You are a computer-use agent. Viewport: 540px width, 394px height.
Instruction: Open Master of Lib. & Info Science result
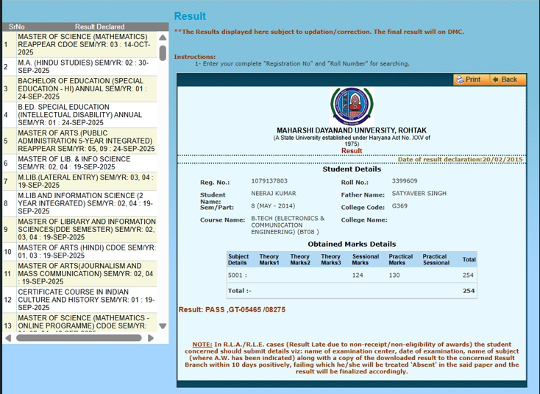pyautogui.click(x=79, y=163)
